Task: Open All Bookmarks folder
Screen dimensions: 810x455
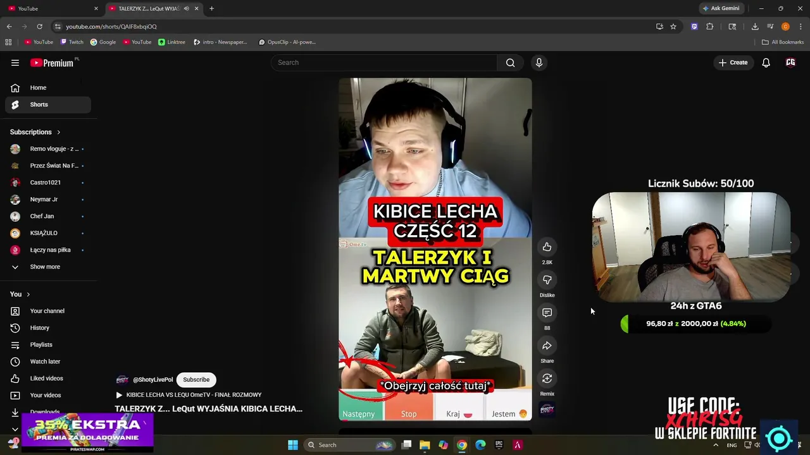Action: click(x=783, y=42)
